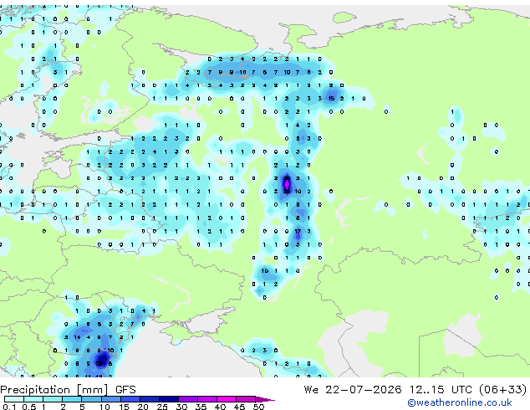Click the over-50 mm legend arrow tip
This screenshot has width=530, height=410.
(x=265, y=399)
